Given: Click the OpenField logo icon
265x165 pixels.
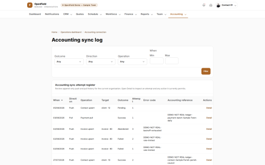Looking at the screenshot, I should coord(30,5).
